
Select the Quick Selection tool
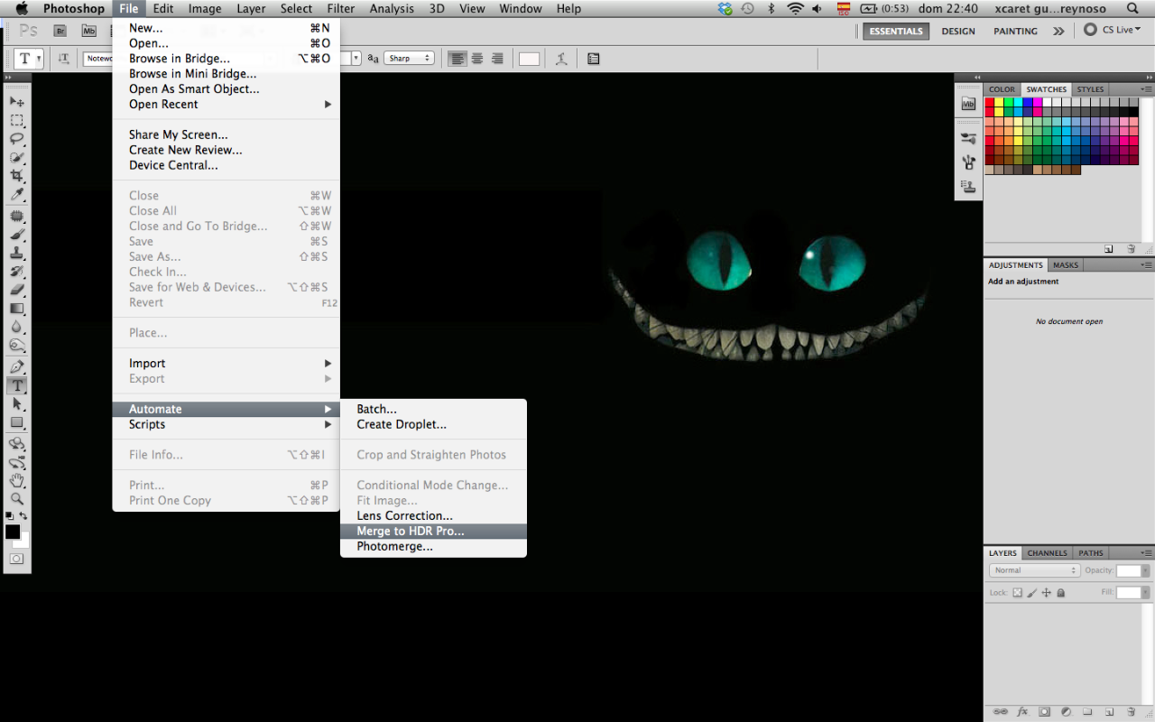point(17,158)
